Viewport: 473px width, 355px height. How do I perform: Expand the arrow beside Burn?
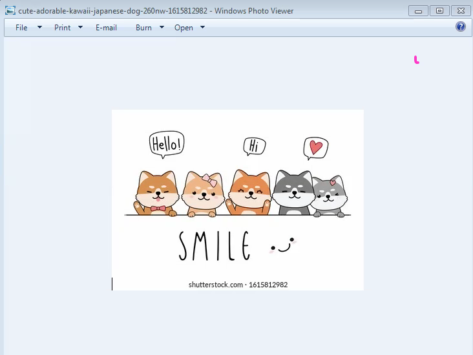click(x=162, y=28)
